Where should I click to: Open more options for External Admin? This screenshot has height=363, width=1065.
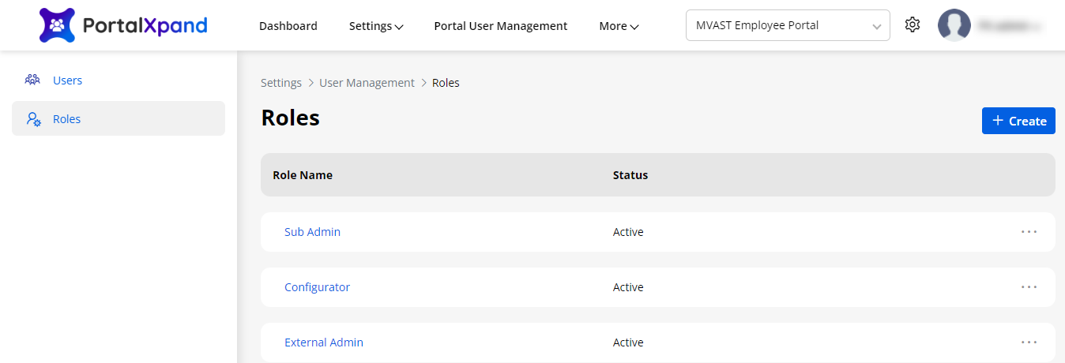click(x=1029, y=342)
